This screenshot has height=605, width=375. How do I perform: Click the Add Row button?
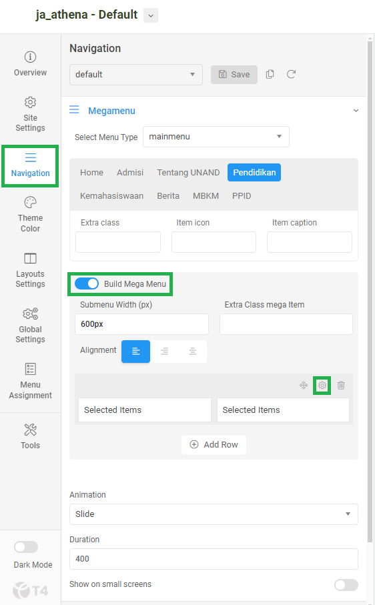point(214,444)
